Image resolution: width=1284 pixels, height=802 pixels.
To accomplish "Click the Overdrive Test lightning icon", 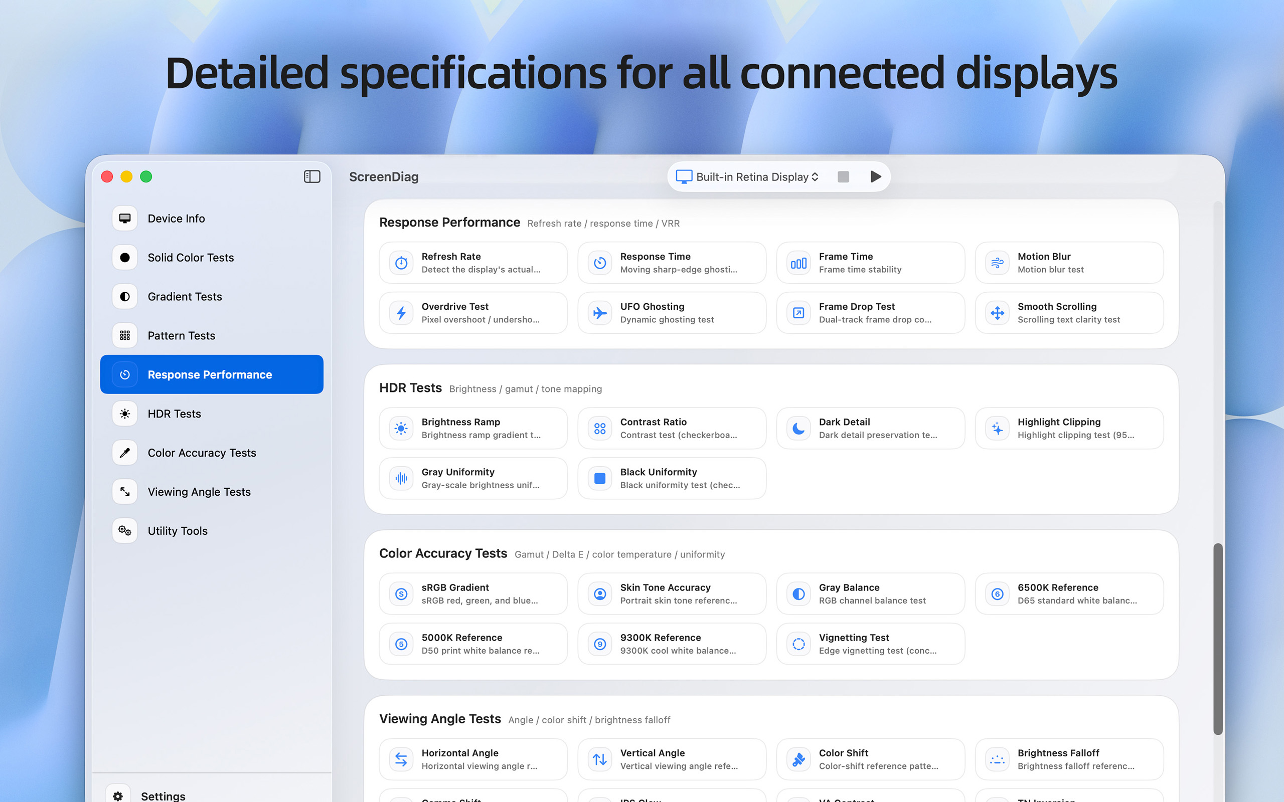I will tap(401, 313).
